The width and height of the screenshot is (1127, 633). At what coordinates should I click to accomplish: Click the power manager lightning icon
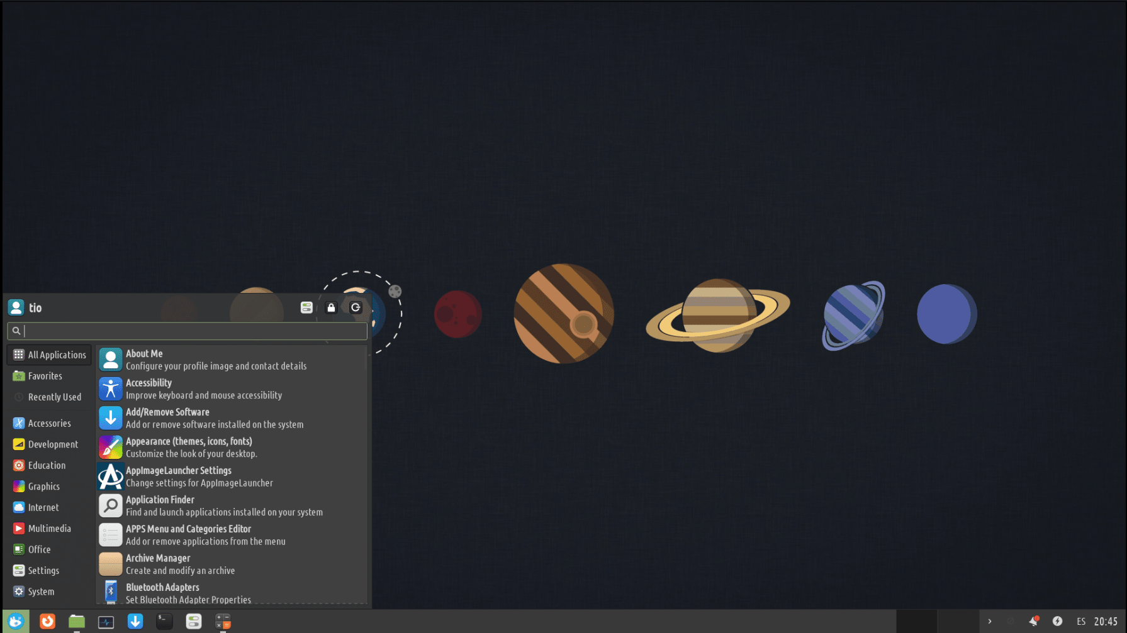1057,622
